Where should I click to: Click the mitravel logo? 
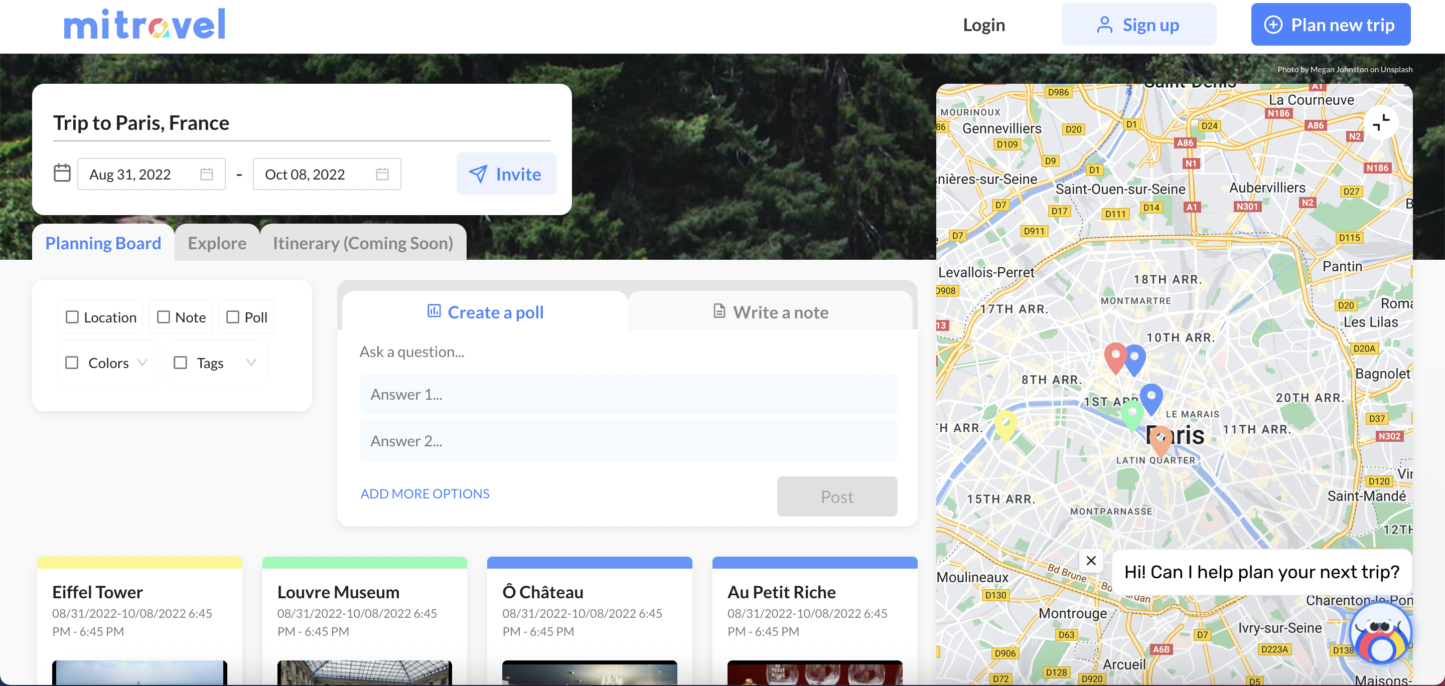coord(144,25)
